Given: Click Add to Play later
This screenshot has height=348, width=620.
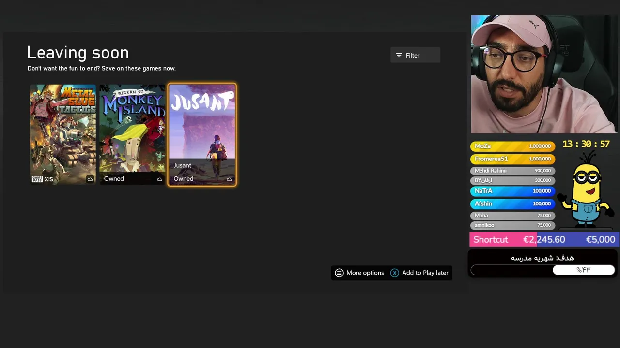Looking at the screenshot, I should [x=419, y=273].
